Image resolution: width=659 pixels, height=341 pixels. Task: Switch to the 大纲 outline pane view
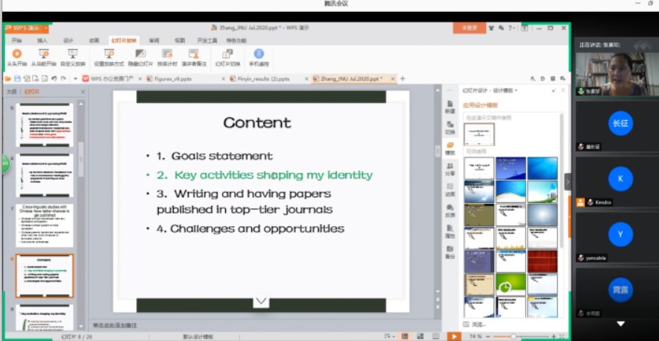click(x=11, y=92)
